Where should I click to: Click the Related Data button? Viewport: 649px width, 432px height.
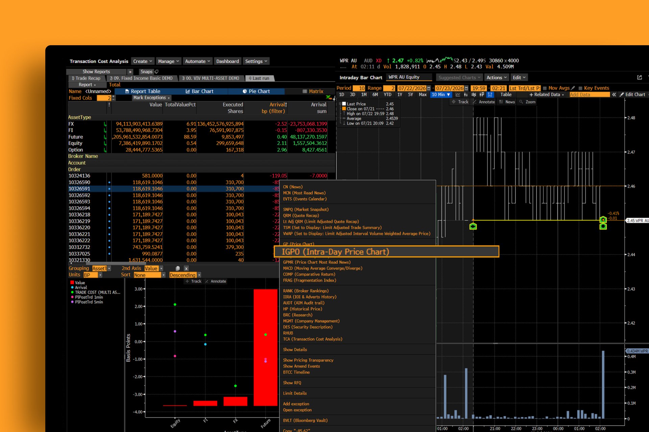click(547, 95)
